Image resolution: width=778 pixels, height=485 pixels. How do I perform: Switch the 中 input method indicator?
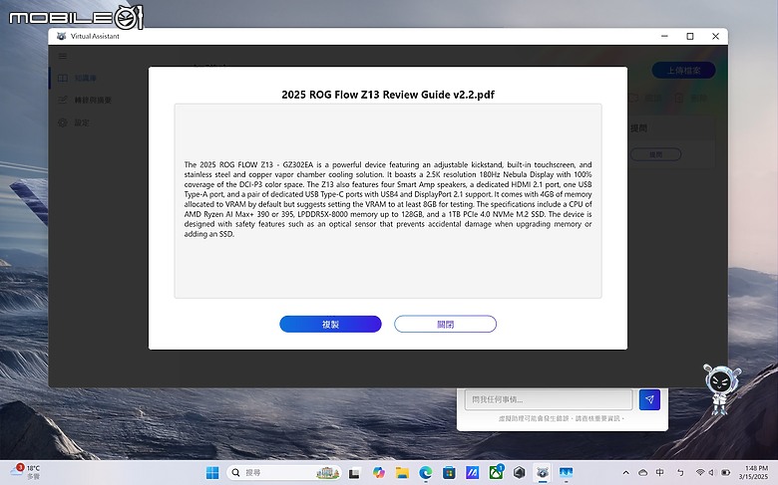[x=660, y=472]
